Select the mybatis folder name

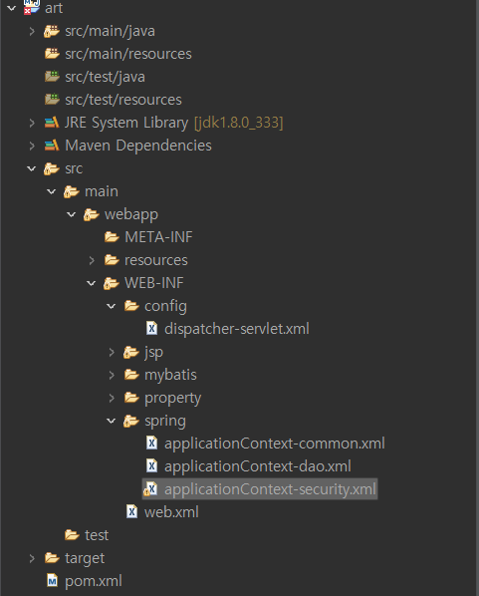(170, 376)
